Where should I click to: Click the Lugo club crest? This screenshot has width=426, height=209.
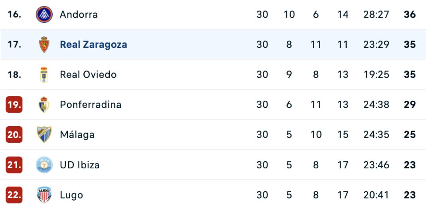[x=44, y=195]
